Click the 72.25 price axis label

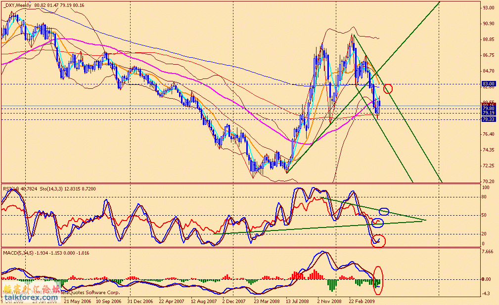point(489,166)
